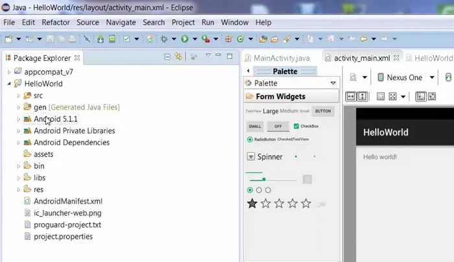Open the Palette options dropdown arrow
The height and width of the screenshot is (262, 454).
coord(333,83)
